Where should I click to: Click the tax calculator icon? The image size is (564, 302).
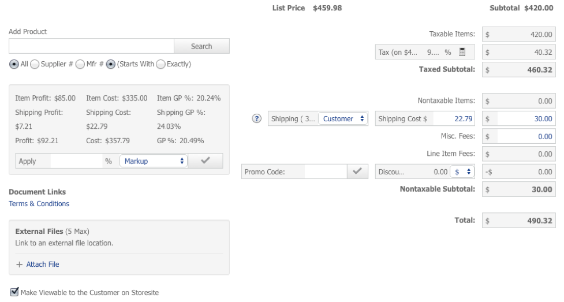tap(462, 52)
